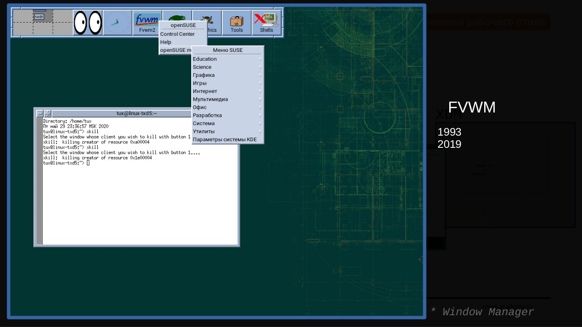Expand the arrow beside Офис

(260, 107)
